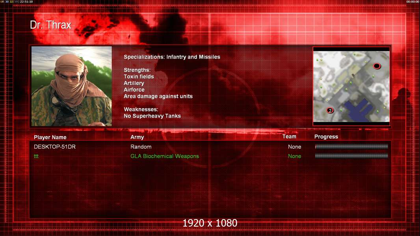Image resolution: width=420 pixels, height=236 pixels.
Task: Click team 'None' for player ttt
Action: pyautogui.click(x=295, y=156)
